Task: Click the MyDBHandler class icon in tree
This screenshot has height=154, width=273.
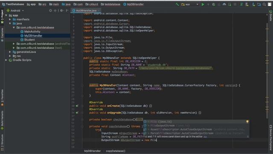Action: [22, 36]
